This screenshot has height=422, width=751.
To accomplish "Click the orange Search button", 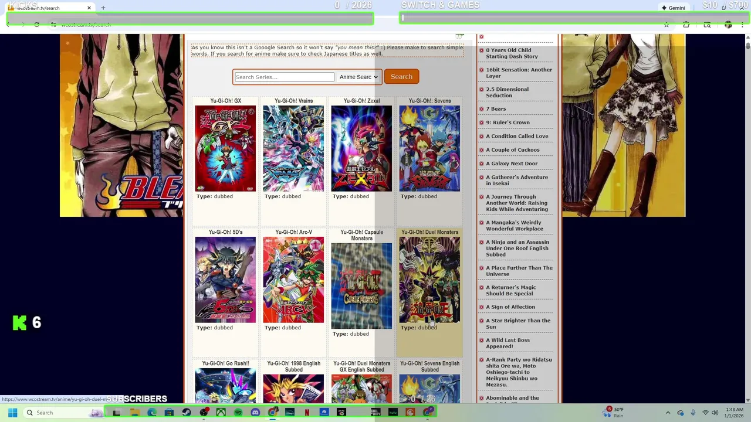I will pos(401,77).
